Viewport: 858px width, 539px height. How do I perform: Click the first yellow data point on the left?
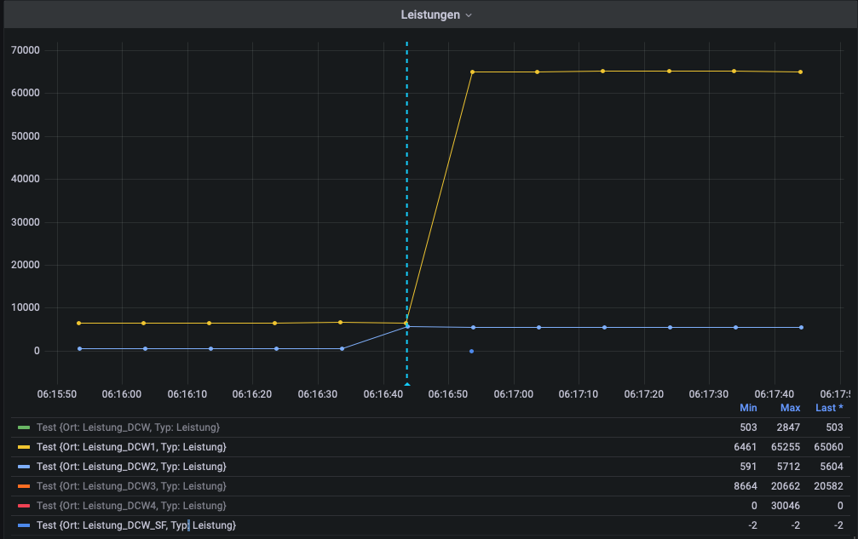79,324
